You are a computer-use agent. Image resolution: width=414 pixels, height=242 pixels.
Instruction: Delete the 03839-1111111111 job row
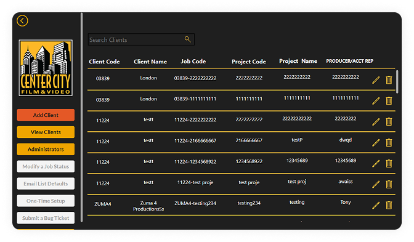click(x=389, y=101)
